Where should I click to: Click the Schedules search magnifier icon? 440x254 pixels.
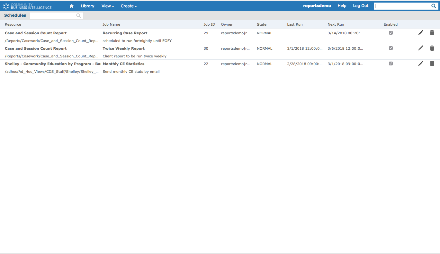click(x=78, y=15)
